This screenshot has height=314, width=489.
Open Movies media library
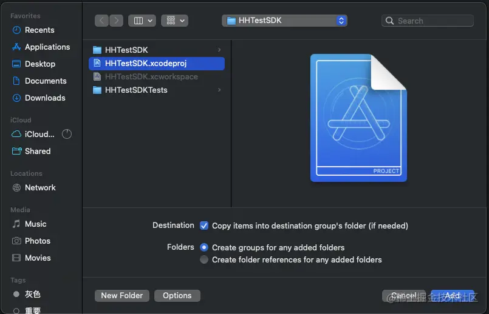[31, 258]
